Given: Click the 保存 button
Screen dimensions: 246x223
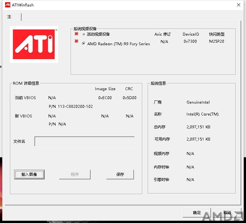Looking at the screenshot, I should [120, 175].
